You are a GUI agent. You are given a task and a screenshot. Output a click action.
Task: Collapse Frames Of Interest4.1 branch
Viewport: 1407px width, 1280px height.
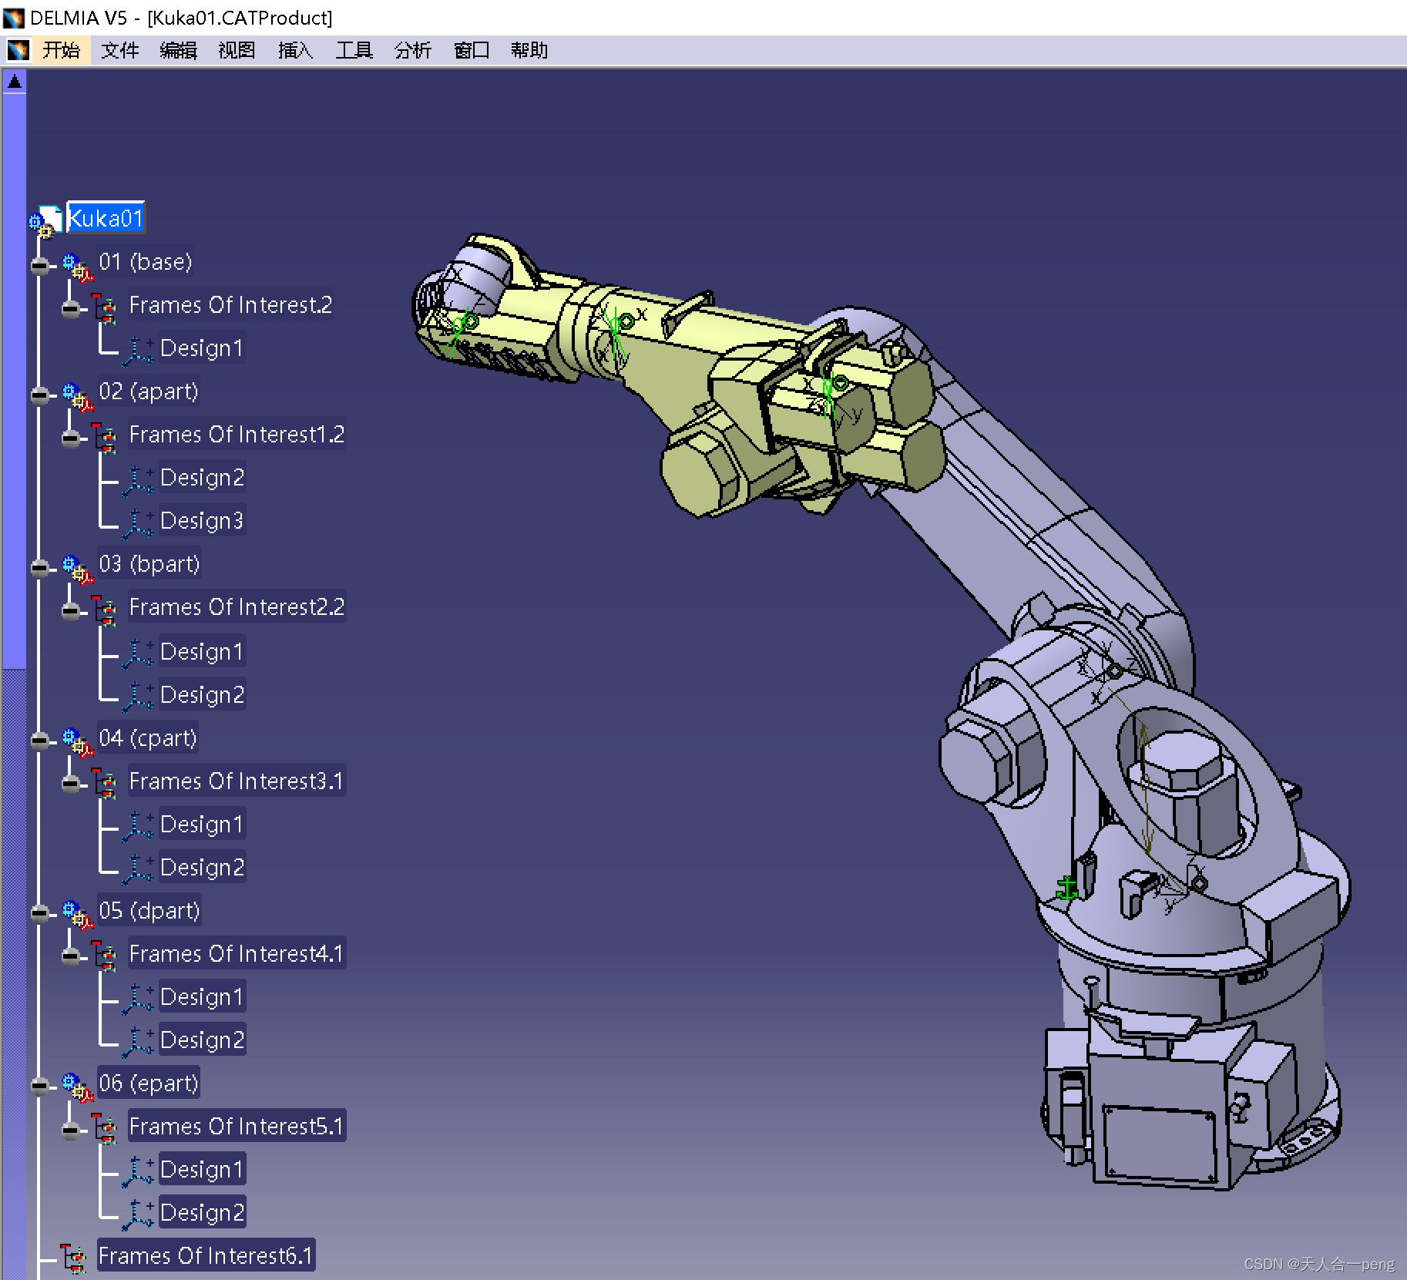[71, 956]
